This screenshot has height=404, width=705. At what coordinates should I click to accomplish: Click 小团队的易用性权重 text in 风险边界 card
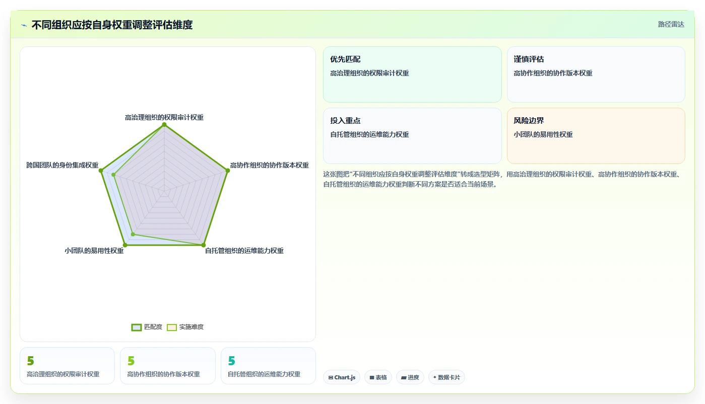[543, 134]
